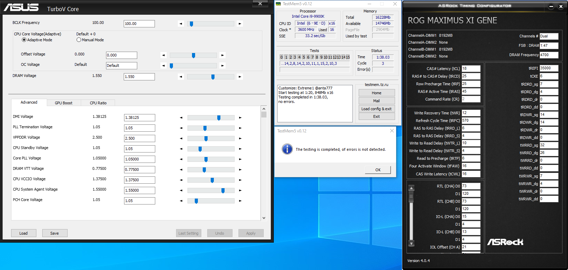Decrease DRAM Voltage with left arrow
568x270 pixels.
click(x=181, y=77)
